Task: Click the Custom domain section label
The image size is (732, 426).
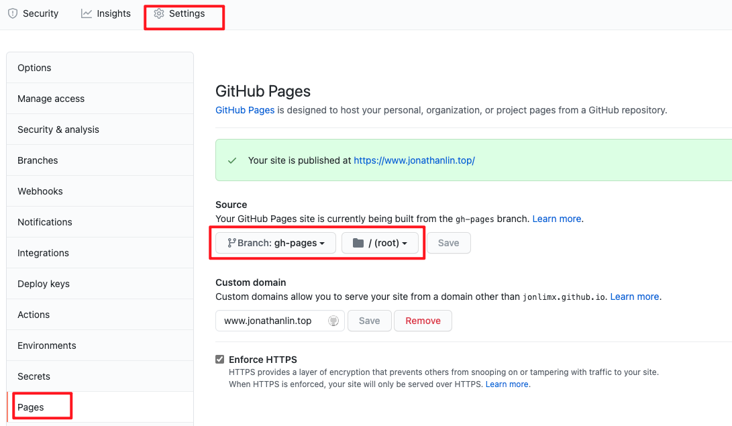Action: (x=251, y=282)
